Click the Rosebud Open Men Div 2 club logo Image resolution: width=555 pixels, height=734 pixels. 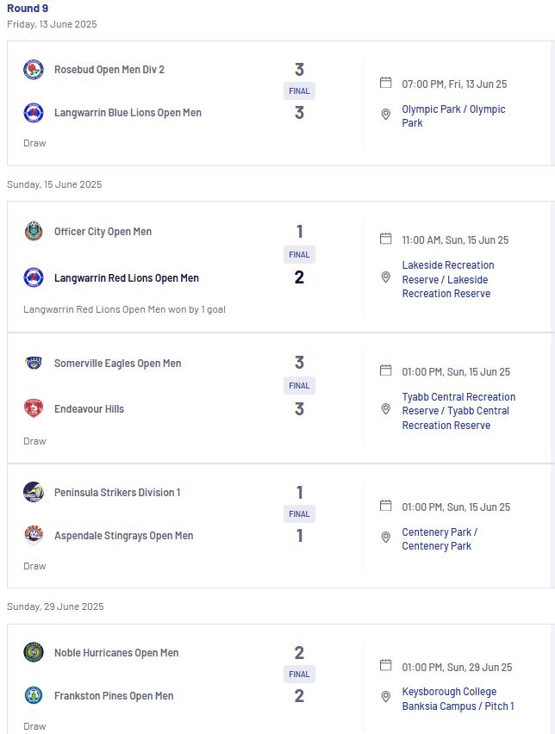pyautogui.click(x=34, y=70)
